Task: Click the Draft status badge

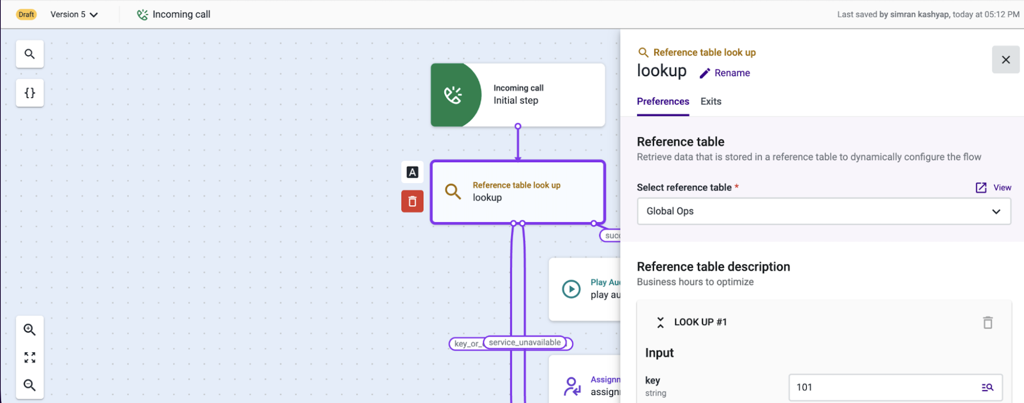Action: 26,15
